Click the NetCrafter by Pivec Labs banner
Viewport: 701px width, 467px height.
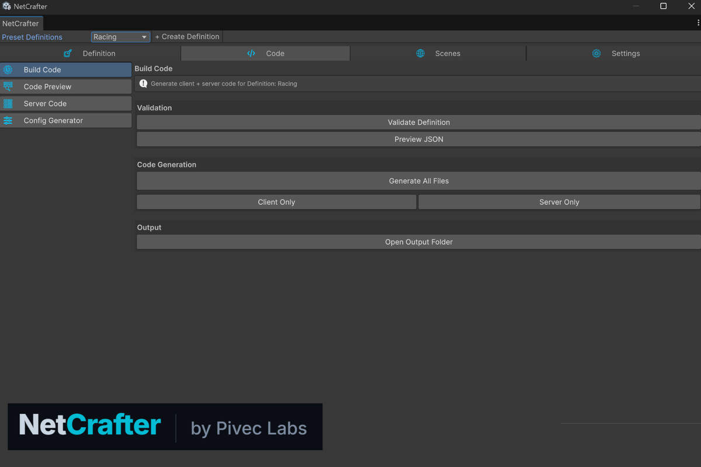click(x=165, y=427)
